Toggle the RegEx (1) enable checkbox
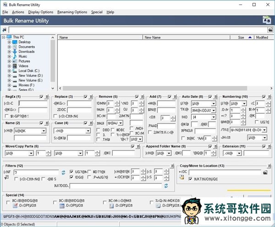The width and height of the screenshot is (275, 227). coord(42,97)
